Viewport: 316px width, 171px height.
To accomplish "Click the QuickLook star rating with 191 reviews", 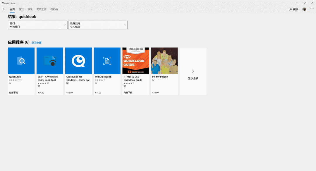I will click(x=15, y=80).
